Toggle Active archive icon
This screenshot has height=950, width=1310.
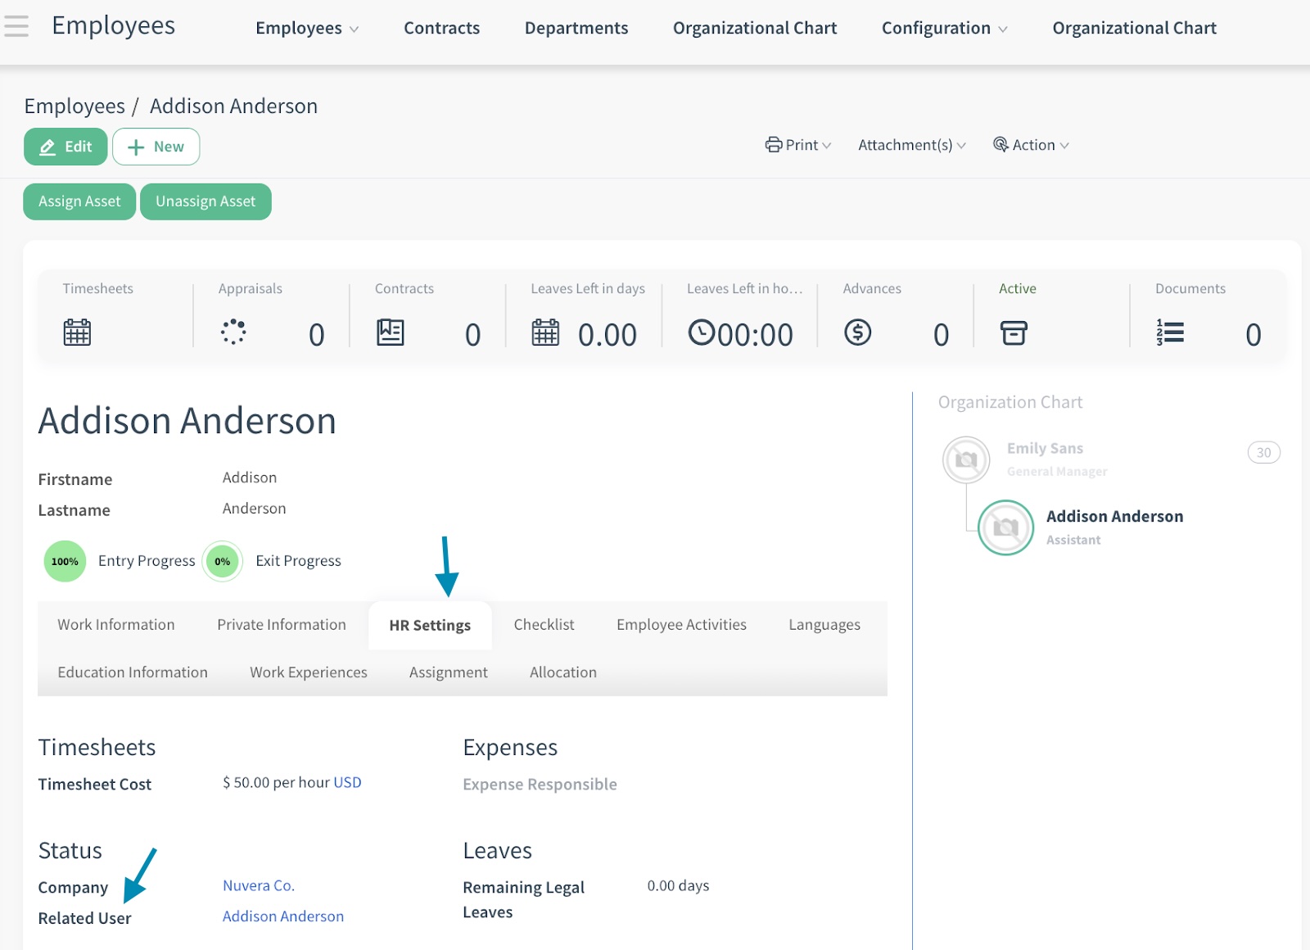coord(1014,332)
